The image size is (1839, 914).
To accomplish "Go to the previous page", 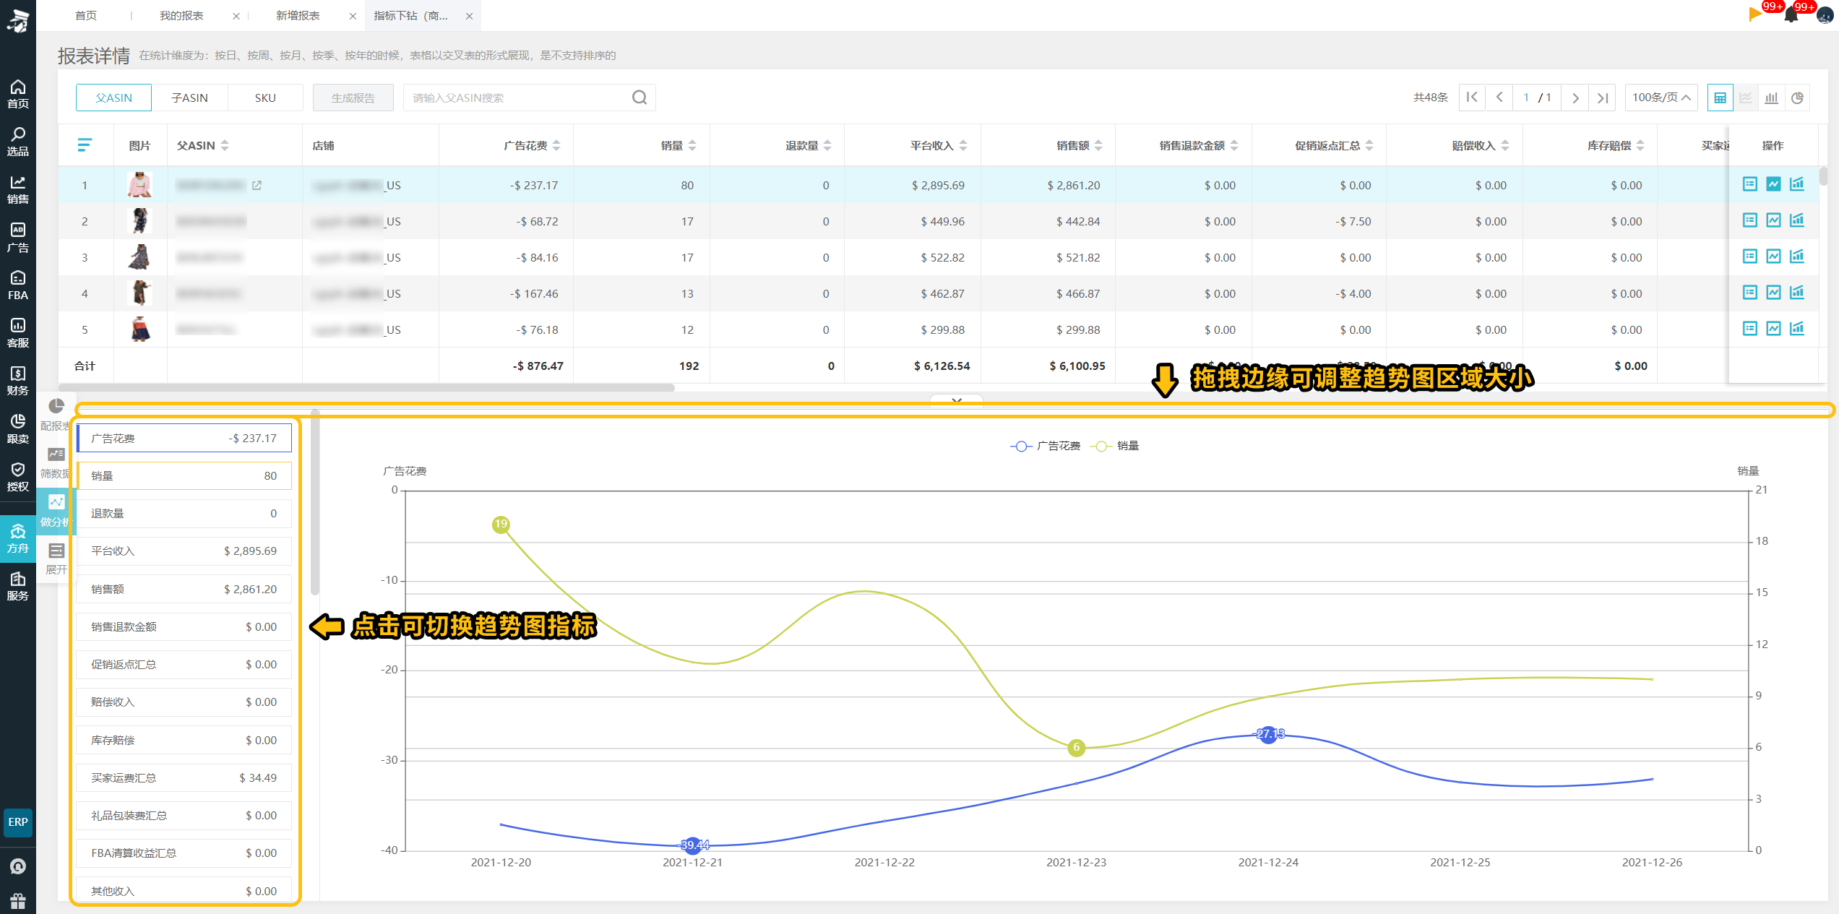I will click(1499, 98).
